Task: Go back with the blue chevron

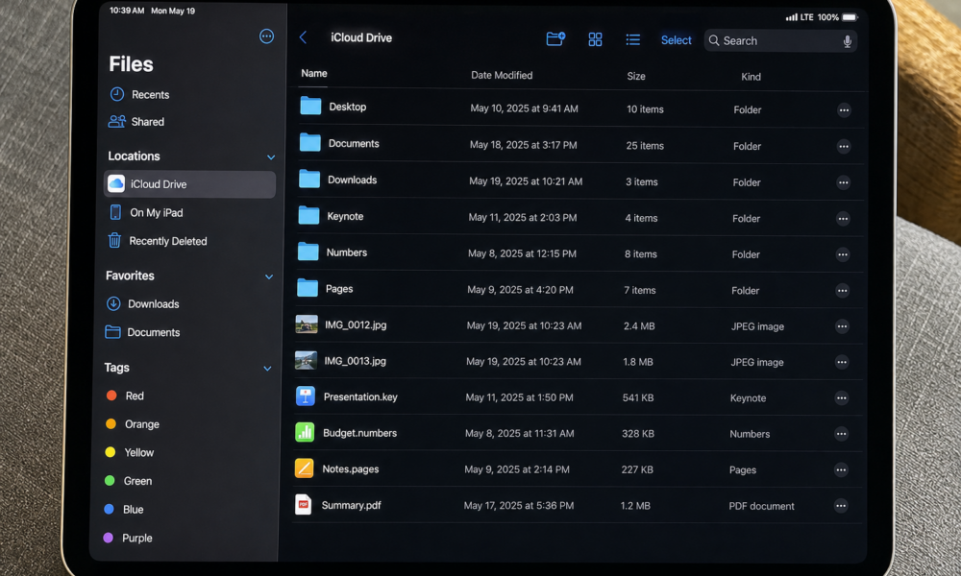Action: pyautogui.click(x=303, y=37)
